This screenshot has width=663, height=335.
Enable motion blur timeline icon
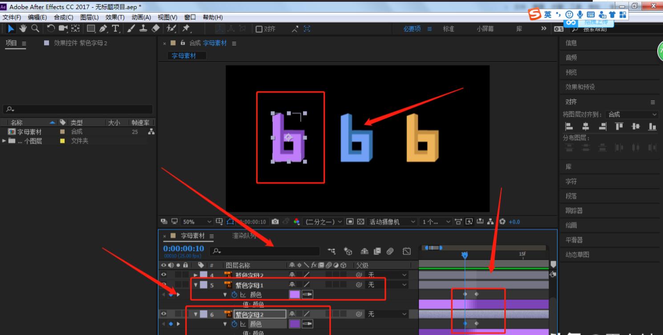(390, 251)
